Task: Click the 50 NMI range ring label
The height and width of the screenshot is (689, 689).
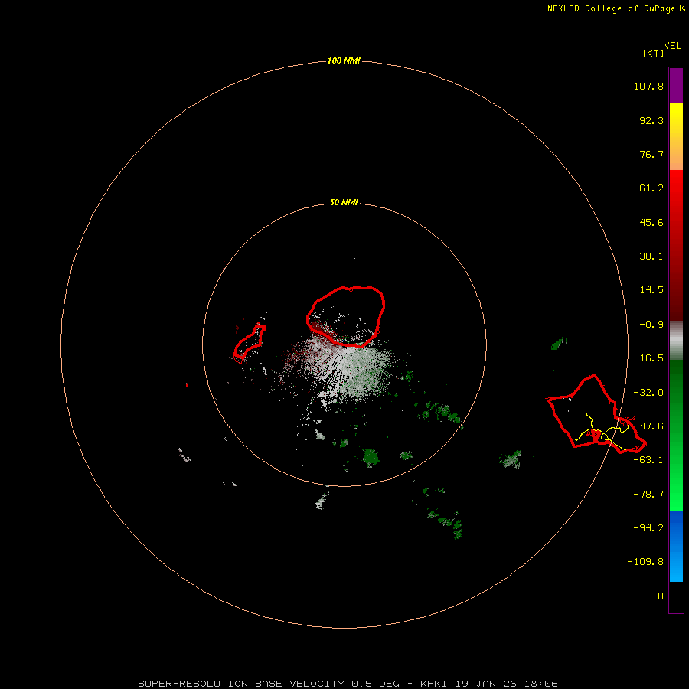Action: pyautogui.click(x=344, y=202)
